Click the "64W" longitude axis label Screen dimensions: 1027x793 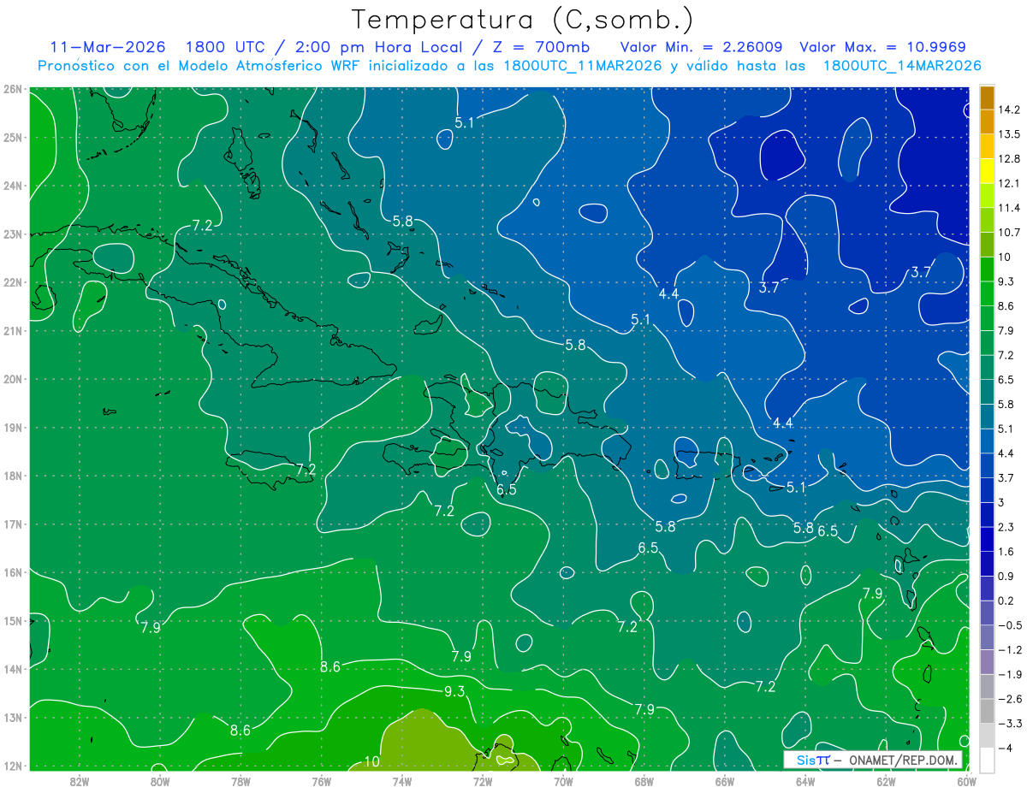pyautogui.click(x=805, y=781)
